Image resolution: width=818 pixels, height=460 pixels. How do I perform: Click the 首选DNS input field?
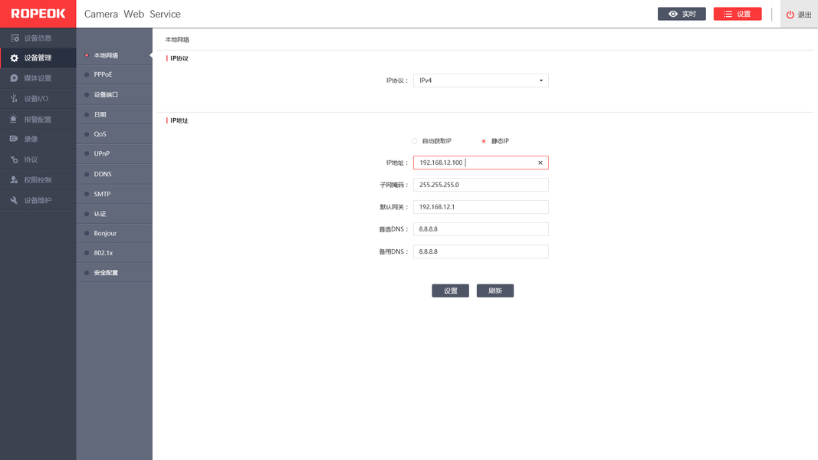(481, 229)
